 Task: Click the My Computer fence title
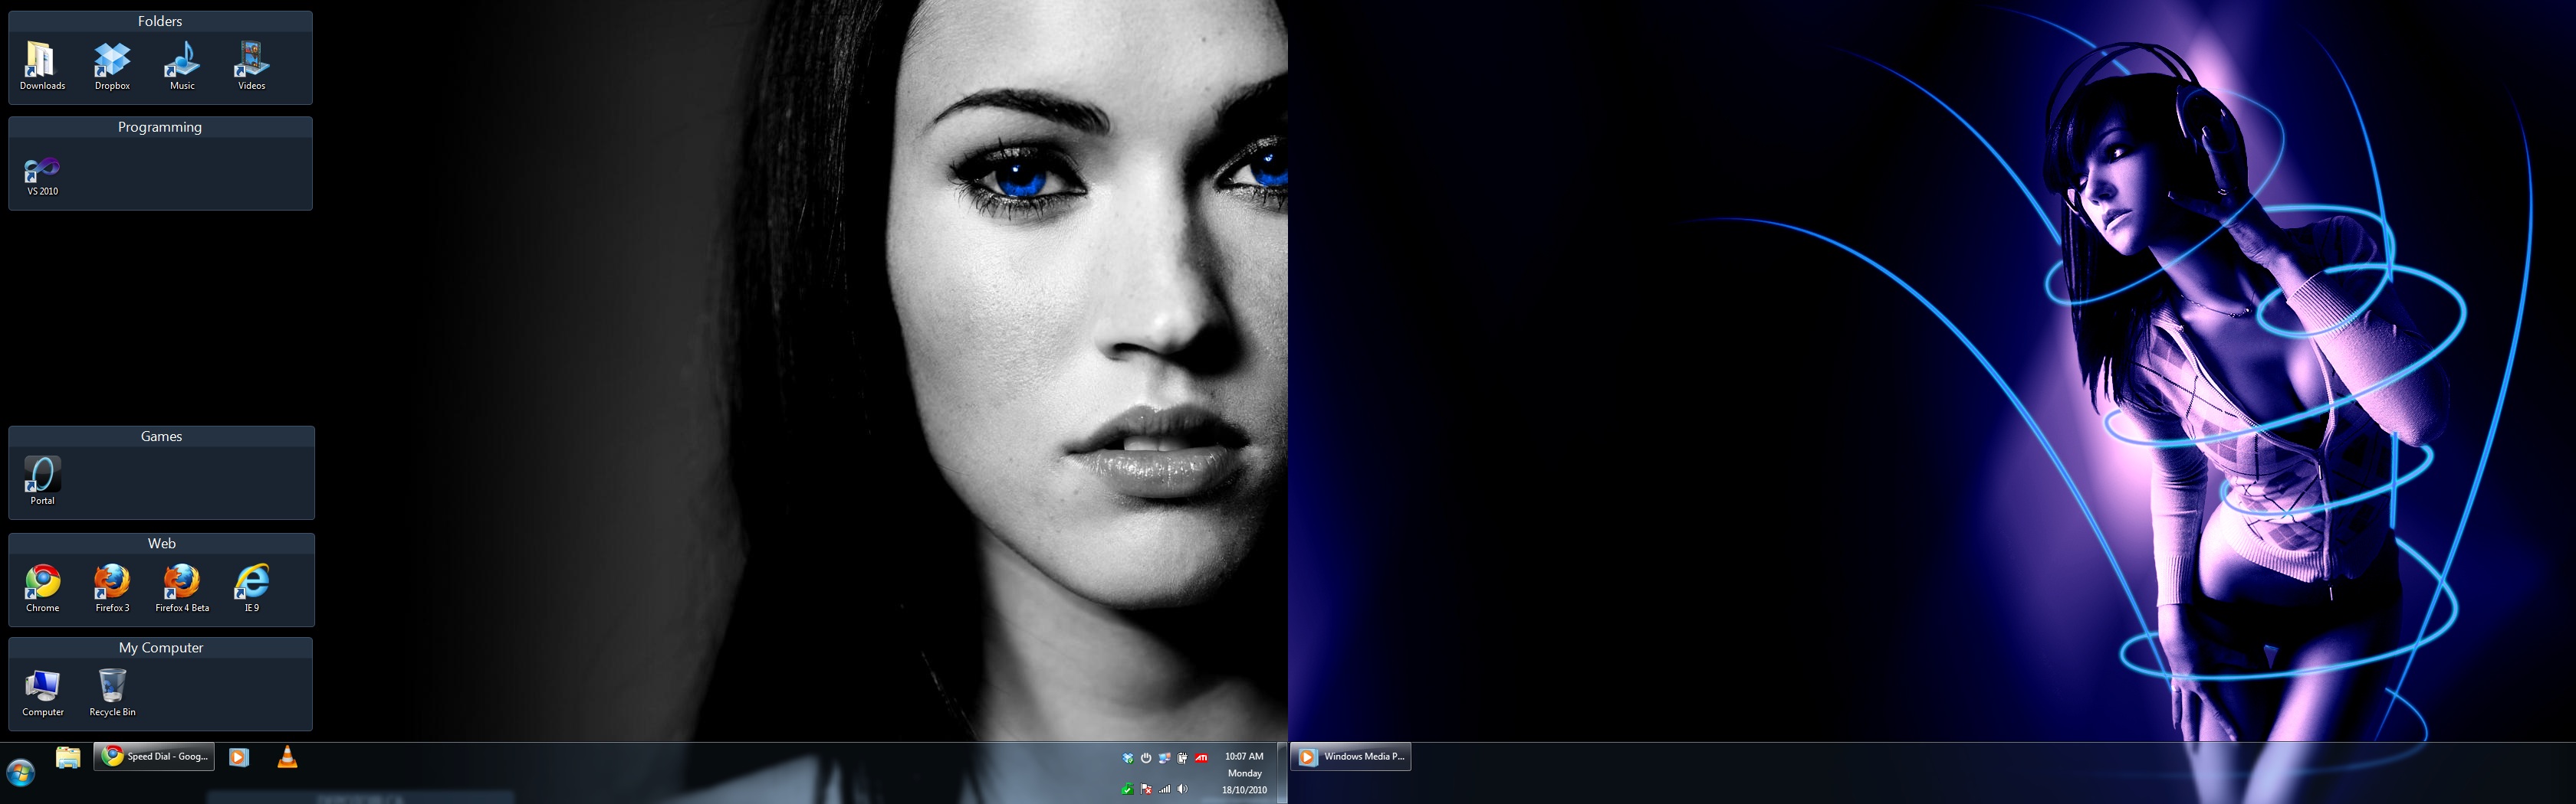pos(161,647)
